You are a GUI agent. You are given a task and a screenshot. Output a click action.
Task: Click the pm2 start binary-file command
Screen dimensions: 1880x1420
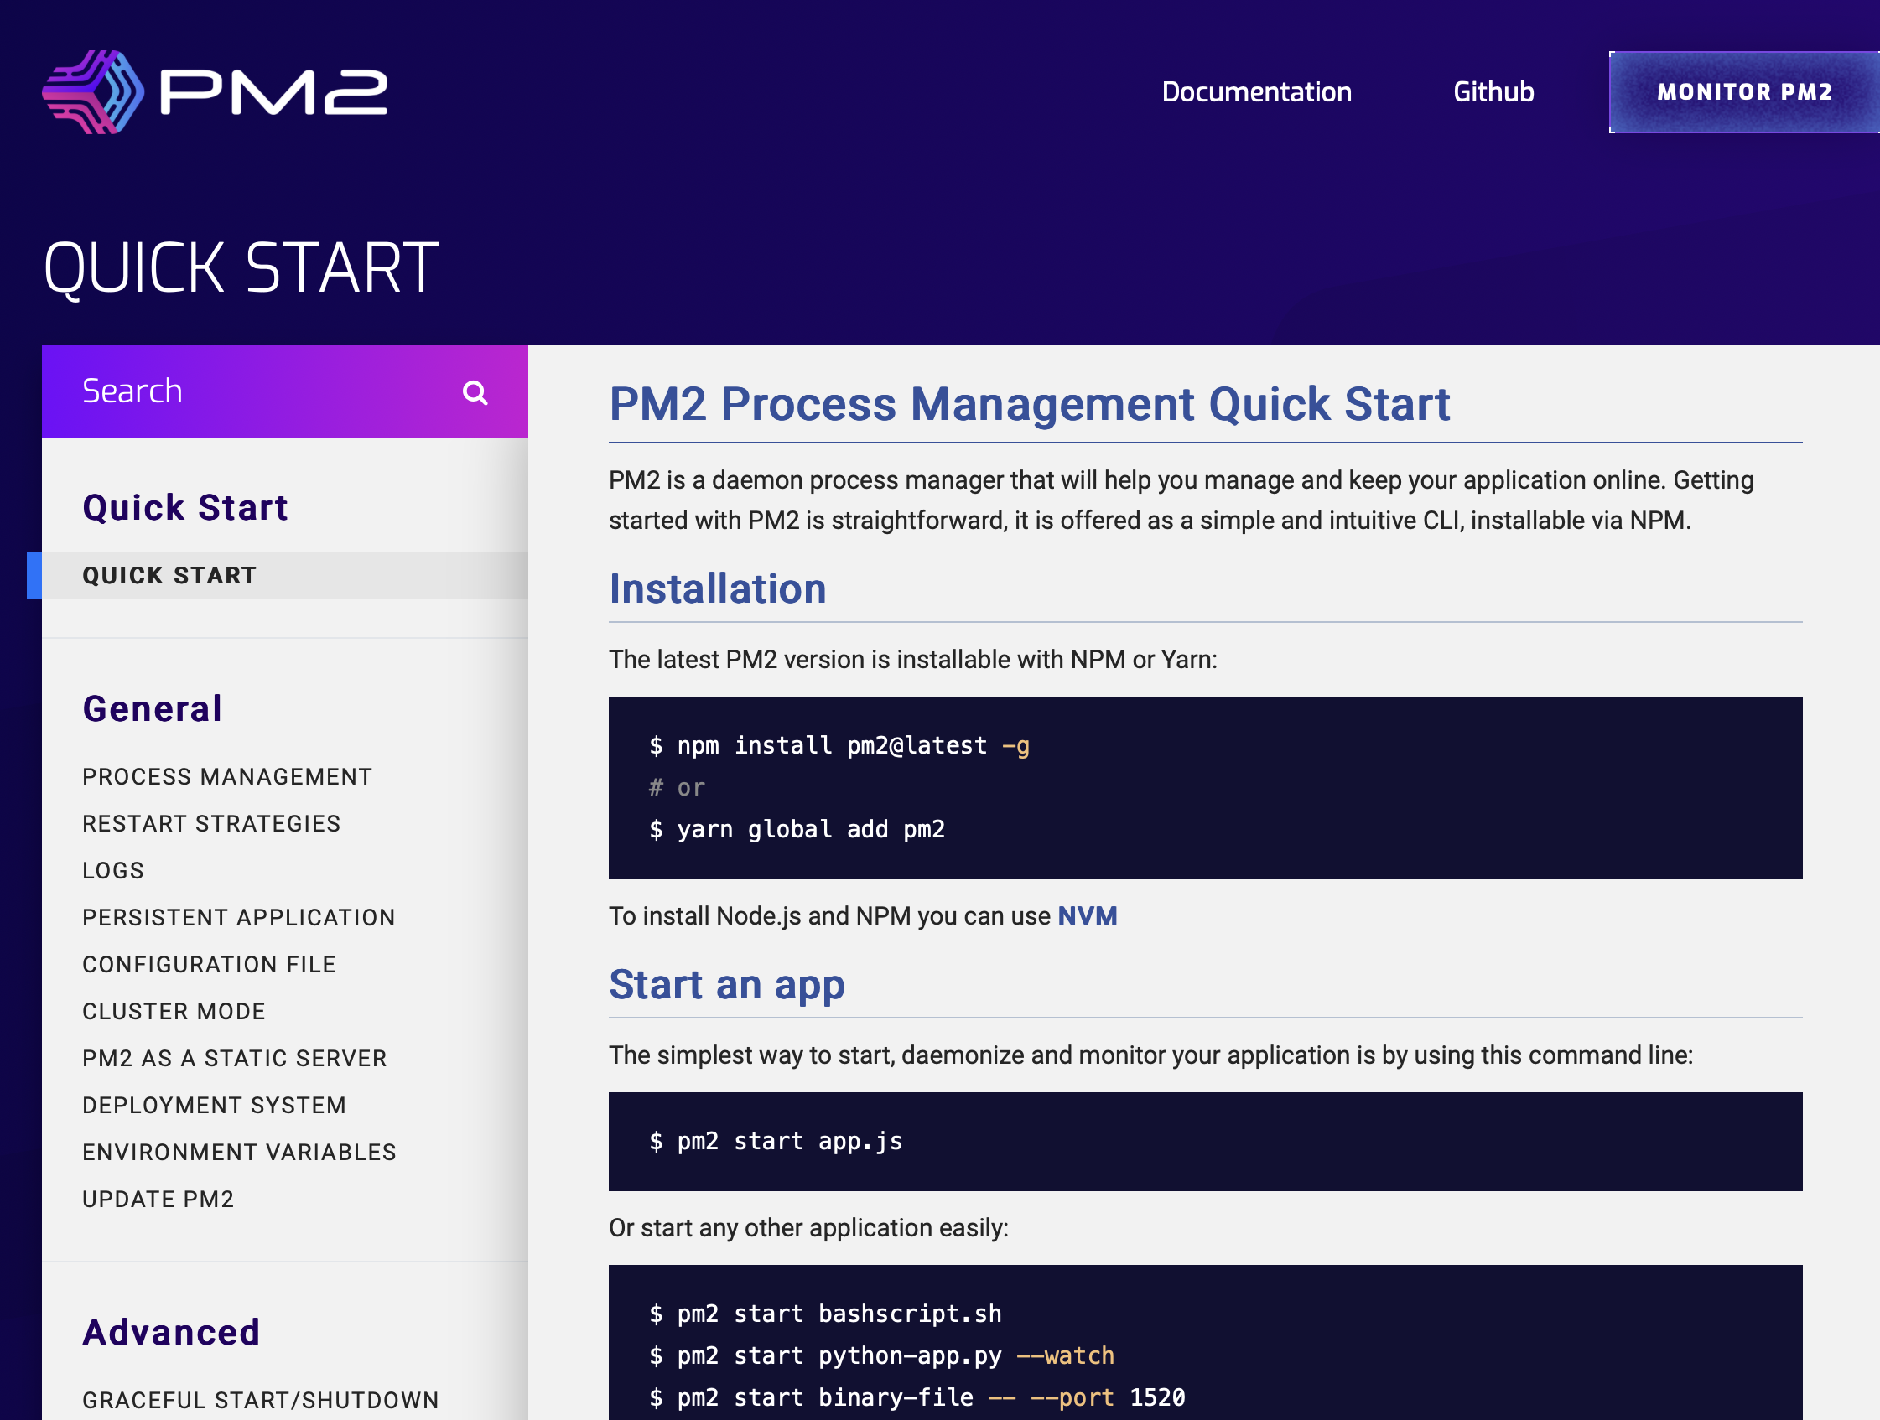tap(917, 1398)
